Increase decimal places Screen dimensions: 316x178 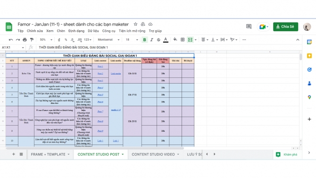[80, 40]
